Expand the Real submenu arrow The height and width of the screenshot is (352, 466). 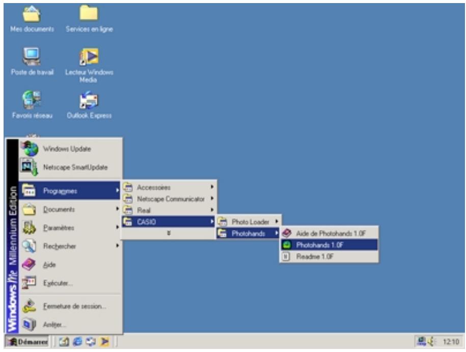click(x=212, y=210)
